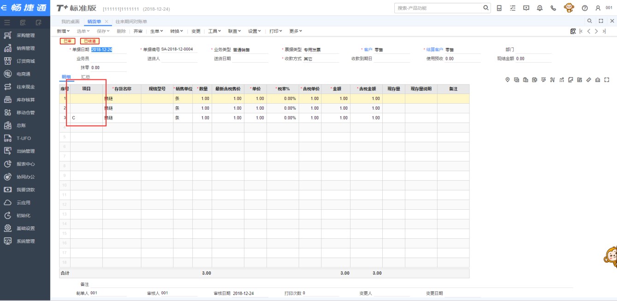Click the help question mark icon
This screenshot has width=617, height=301.
click(585, 8)
